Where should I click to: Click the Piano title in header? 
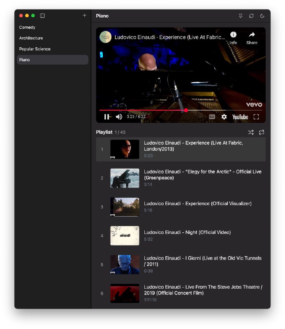point(102,16)
